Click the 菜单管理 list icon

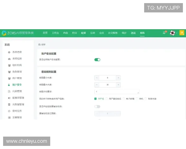coord(9,118)
